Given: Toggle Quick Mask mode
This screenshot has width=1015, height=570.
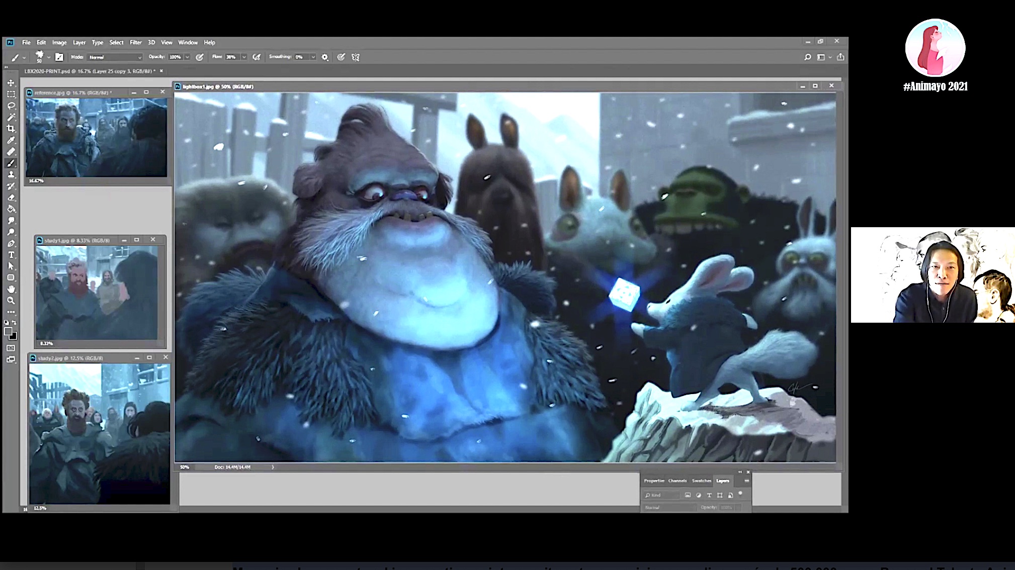Looking at the screenshot, I should click(x=11, y=348).
